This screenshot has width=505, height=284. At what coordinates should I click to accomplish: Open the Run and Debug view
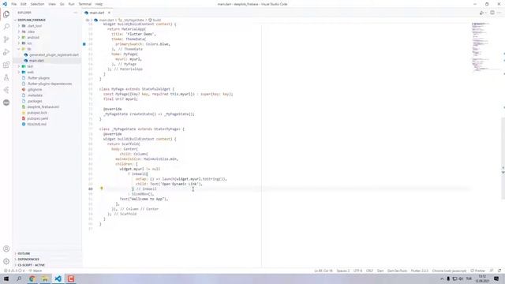tap(6, 52)
